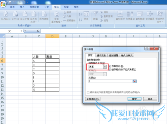Open the customize quick access toolbar dropdown

click(x=27, y=2)
